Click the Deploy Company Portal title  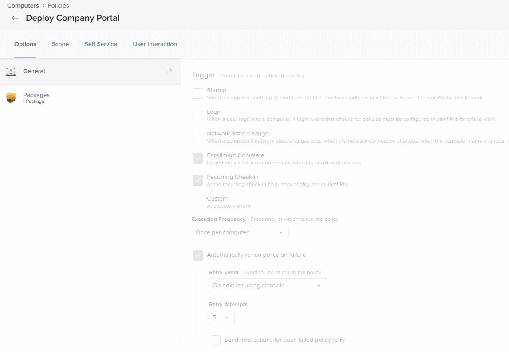point(73,18)
